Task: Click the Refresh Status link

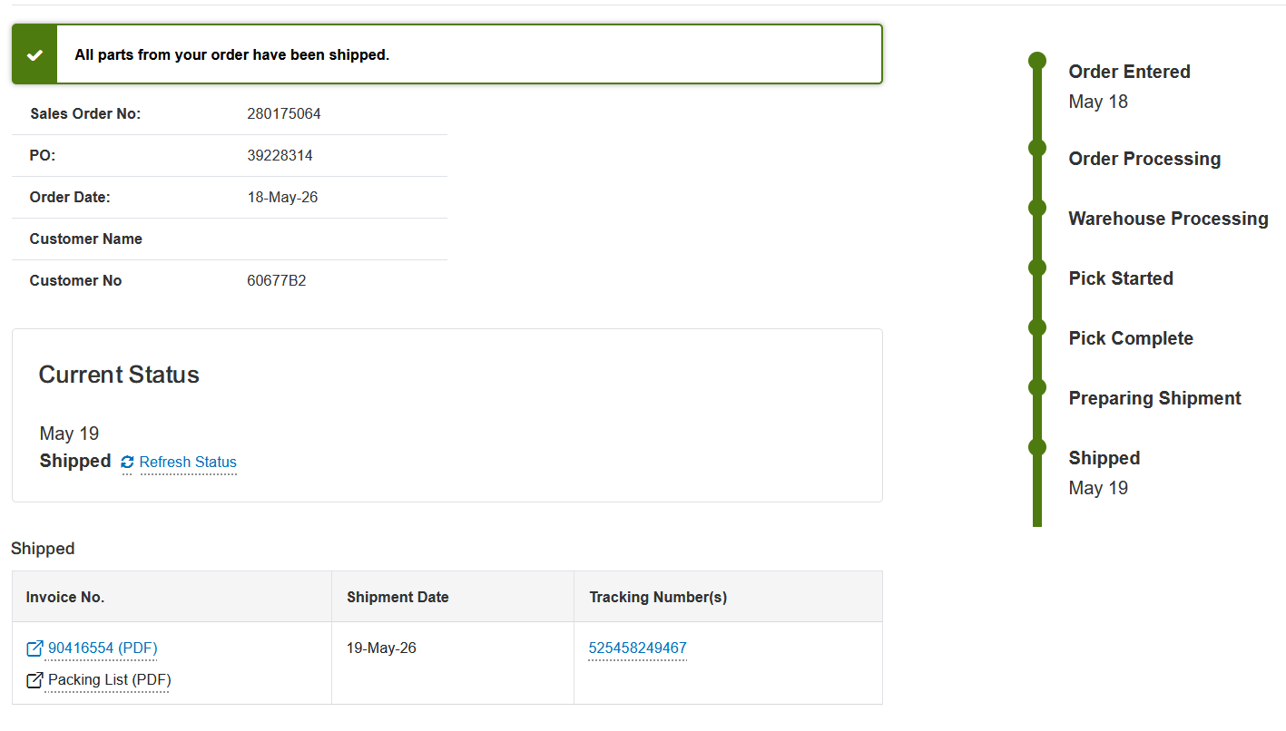Action: click(188, 463)
